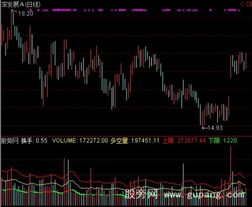Click the red 上限: 272877.44 value

[x=184, y=141]
